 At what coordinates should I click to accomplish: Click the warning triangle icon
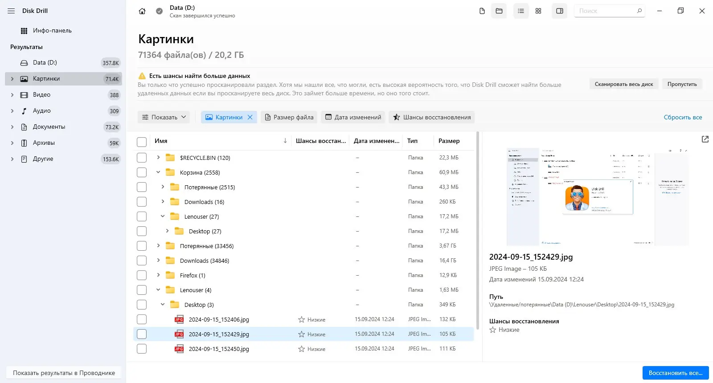142,76
